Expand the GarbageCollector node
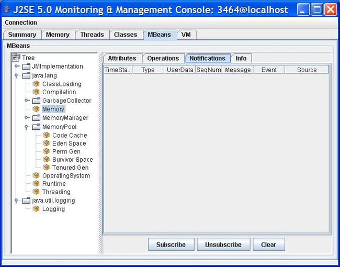Screen dimensions: 340x267 click(x=27, y=101)
